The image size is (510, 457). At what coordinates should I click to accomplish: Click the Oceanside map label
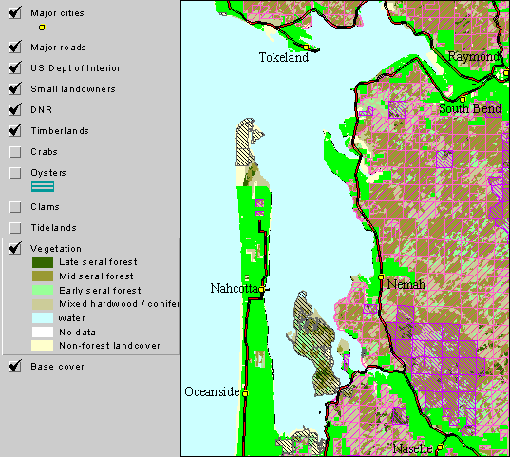(x=212, y=391)
